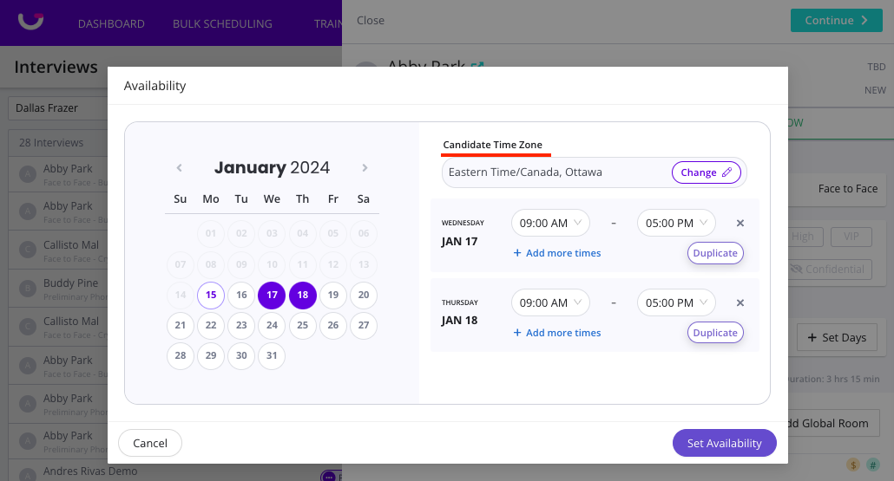Viewport: 894px width, 481px height.
Task: Select January 22 on the calendar
Action: point(211,325)
